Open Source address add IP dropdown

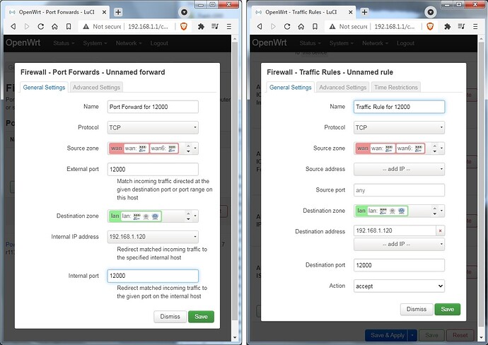pos(400,169)
